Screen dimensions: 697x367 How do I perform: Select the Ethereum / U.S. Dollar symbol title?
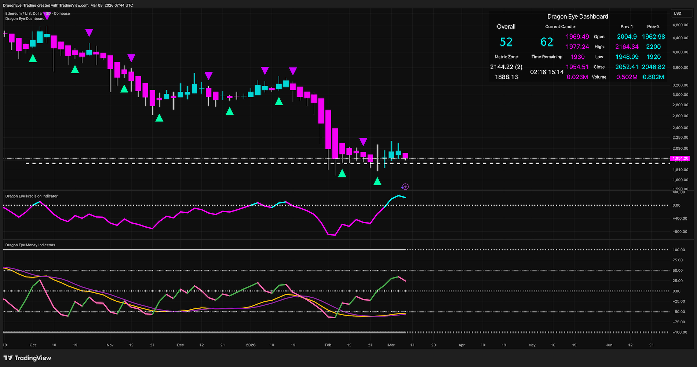click(x=37, y=14)
